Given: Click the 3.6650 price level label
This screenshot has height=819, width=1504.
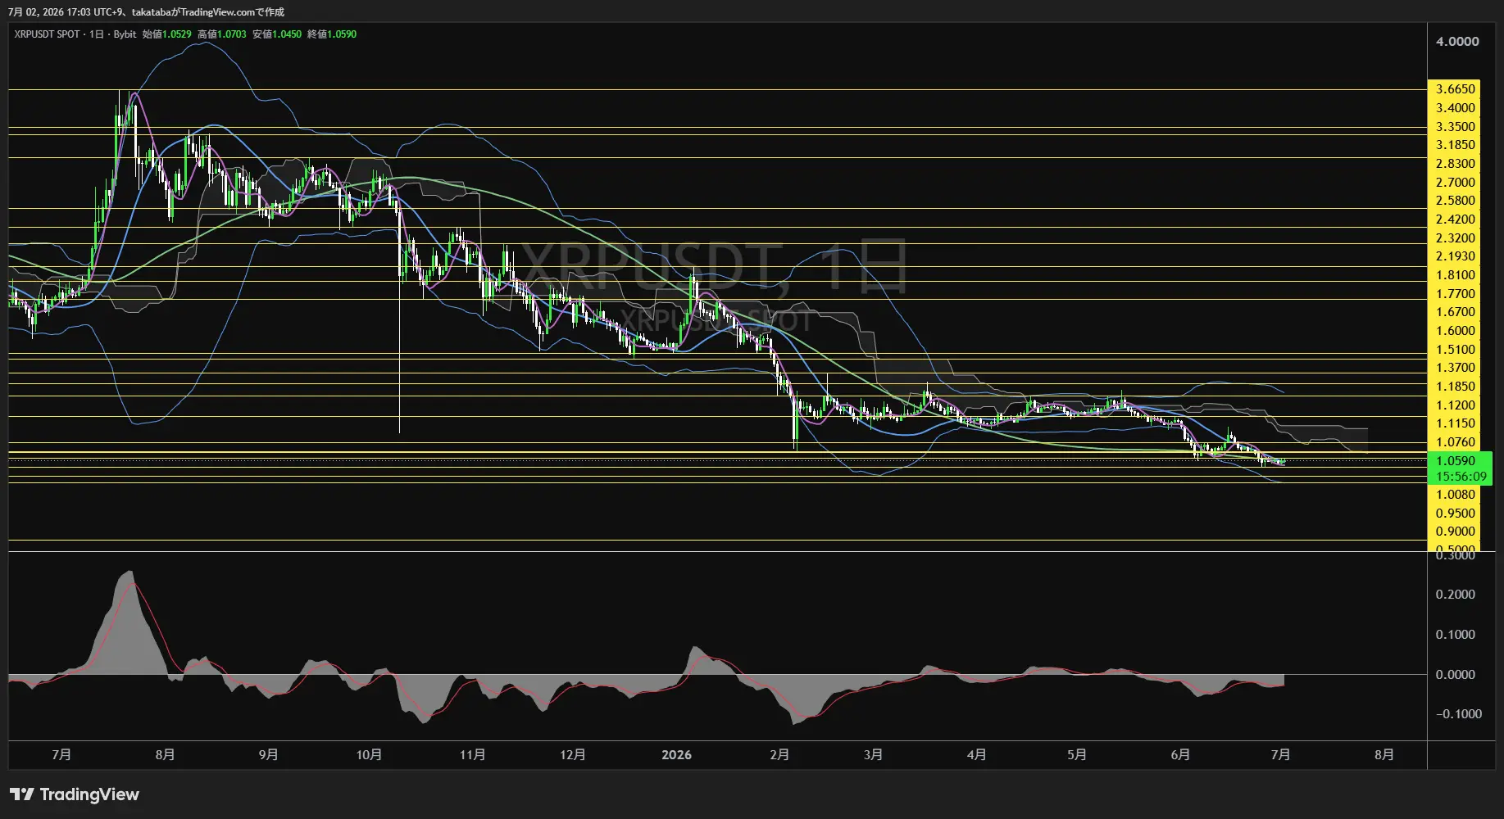Looking at the screenshot, I should pos(1456,89).
